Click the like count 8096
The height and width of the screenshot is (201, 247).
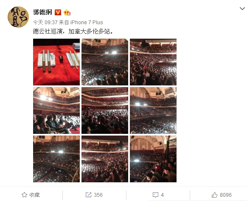[226, 195]
